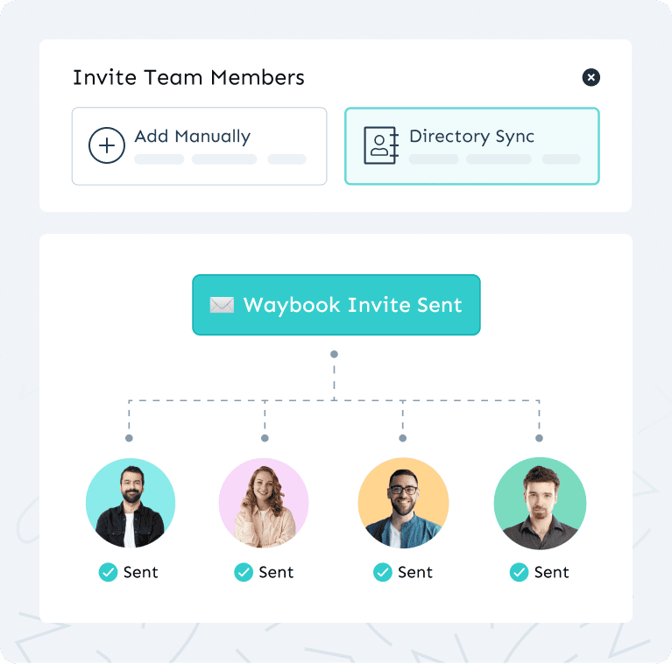The width and height of the screenshot is (672, 664).
Task: Choose the Directory Sync option card
Action: tap(472, 146)
